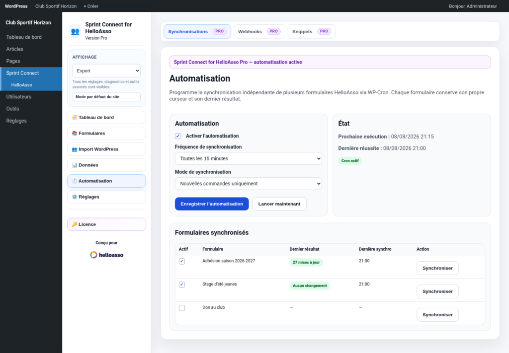Click Enregistrer l'automatisation button
Image resolution: width=509 pixels, height=353 pixels.
point(212,204)
